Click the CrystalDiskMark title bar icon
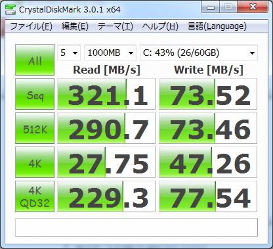 point(10,9)
